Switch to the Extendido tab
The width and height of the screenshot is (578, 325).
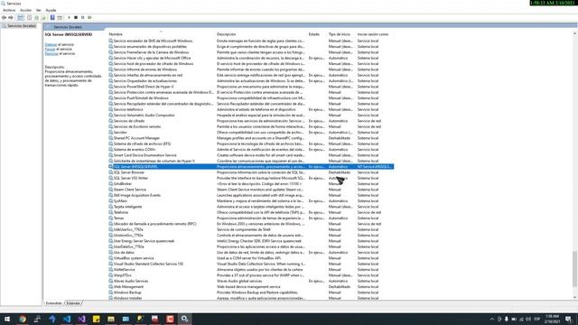[x=54, y=303]
